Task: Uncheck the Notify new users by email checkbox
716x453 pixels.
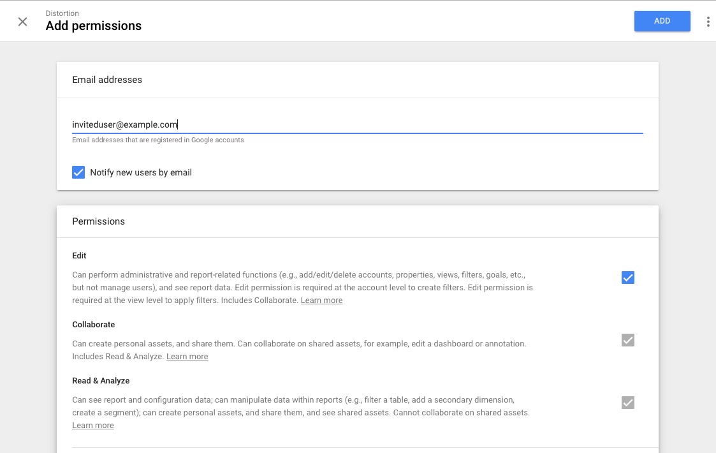Action: coord(78,172)
